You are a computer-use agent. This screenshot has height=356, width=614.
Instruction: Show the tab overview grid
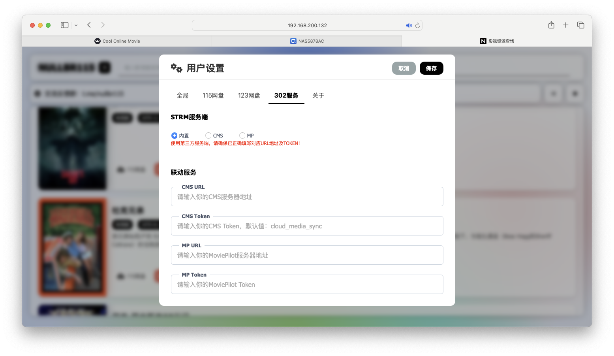coord(580,25)
